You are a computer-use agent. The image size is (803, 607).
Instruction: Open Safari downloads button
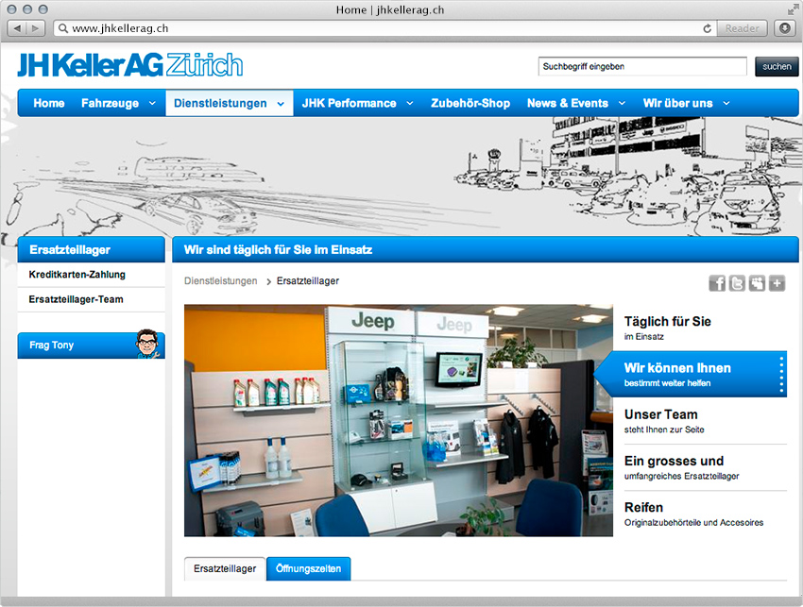click(784, 28)
